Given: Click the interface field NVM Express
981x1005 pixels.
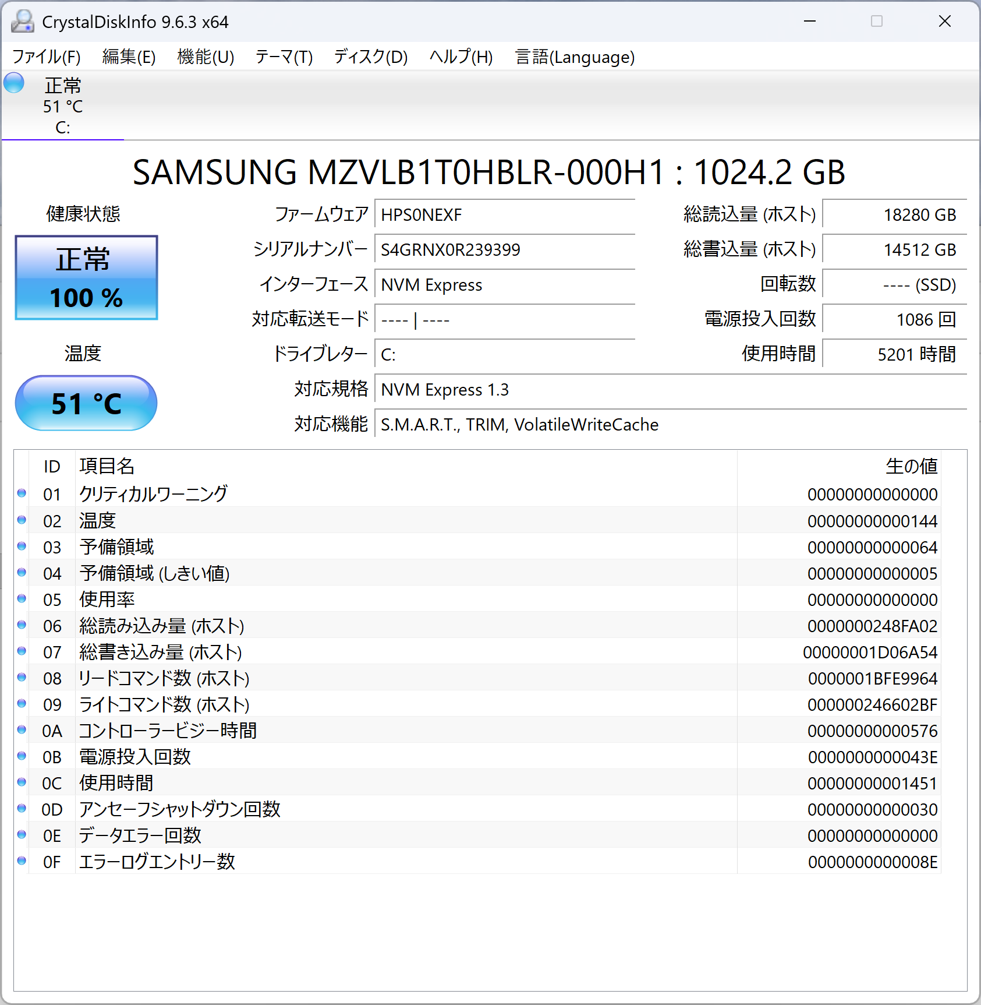Looking at the screenshot, I should [x=505, y=284].
